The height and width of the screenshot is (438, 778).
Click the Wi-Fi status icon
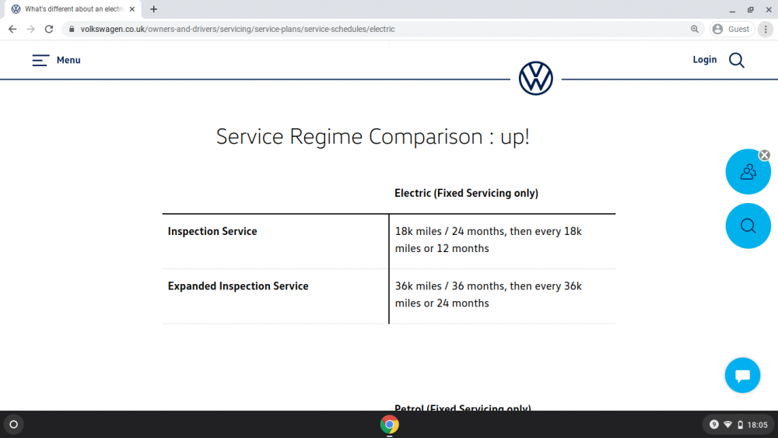728,425
